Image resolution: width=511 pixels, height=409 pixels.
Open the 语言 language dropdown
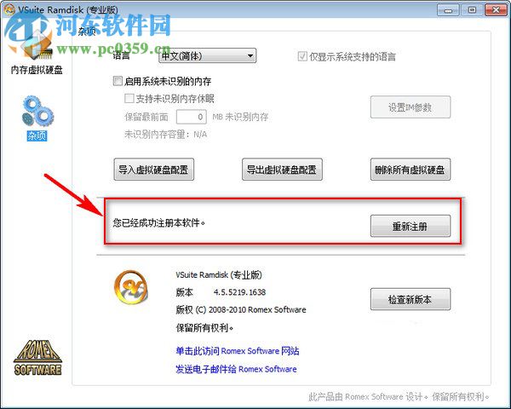click(207, 55)
